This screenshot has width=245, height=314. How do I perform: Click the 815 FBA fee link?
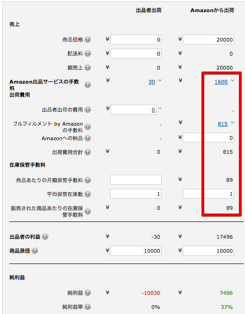pos(223,124)
